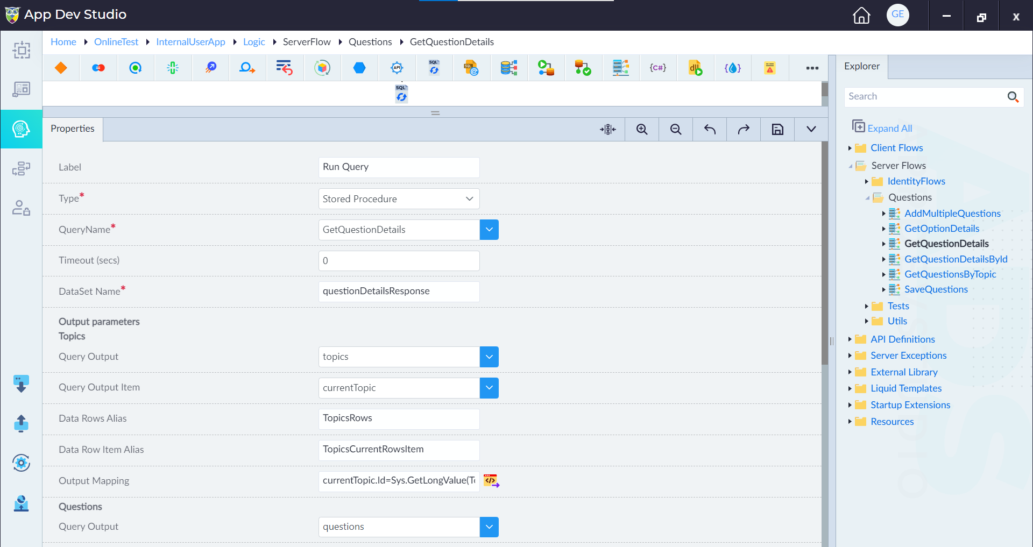Click the panel splitter handle above Properties
The width and height of the screenshot is (1033, 547).
(435, 113)
